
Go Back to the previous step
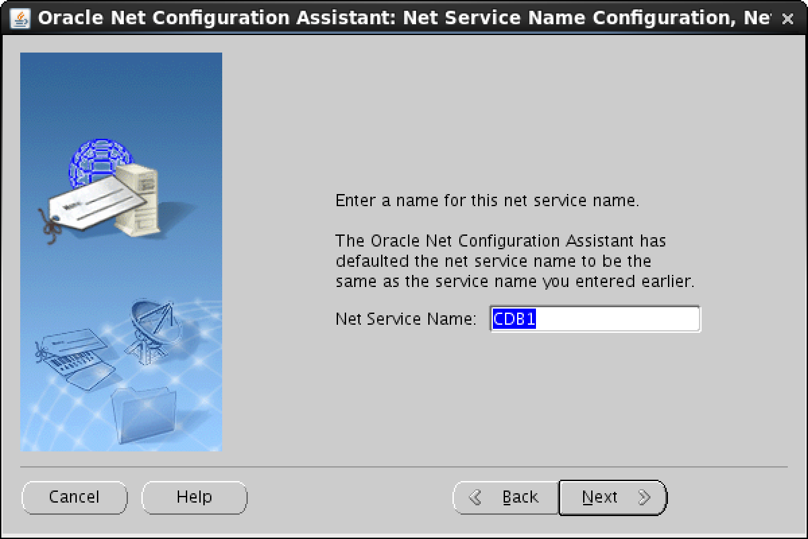click(506, 497)
